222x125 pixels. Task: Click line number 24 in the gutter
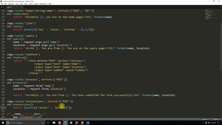(x=3, y=55)
